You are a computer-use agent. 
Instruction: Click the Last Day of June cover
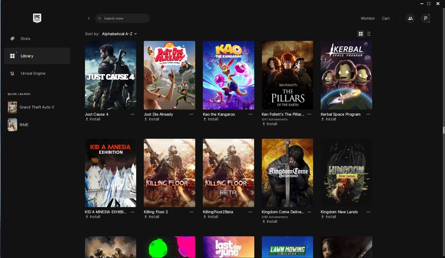pos(228,247)
